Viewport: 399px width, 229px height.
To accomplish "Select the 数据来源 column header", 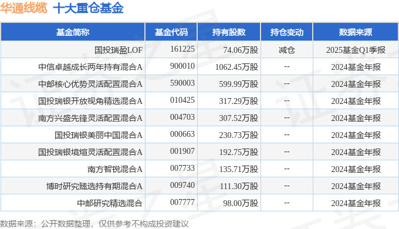I will coord(356,32).
